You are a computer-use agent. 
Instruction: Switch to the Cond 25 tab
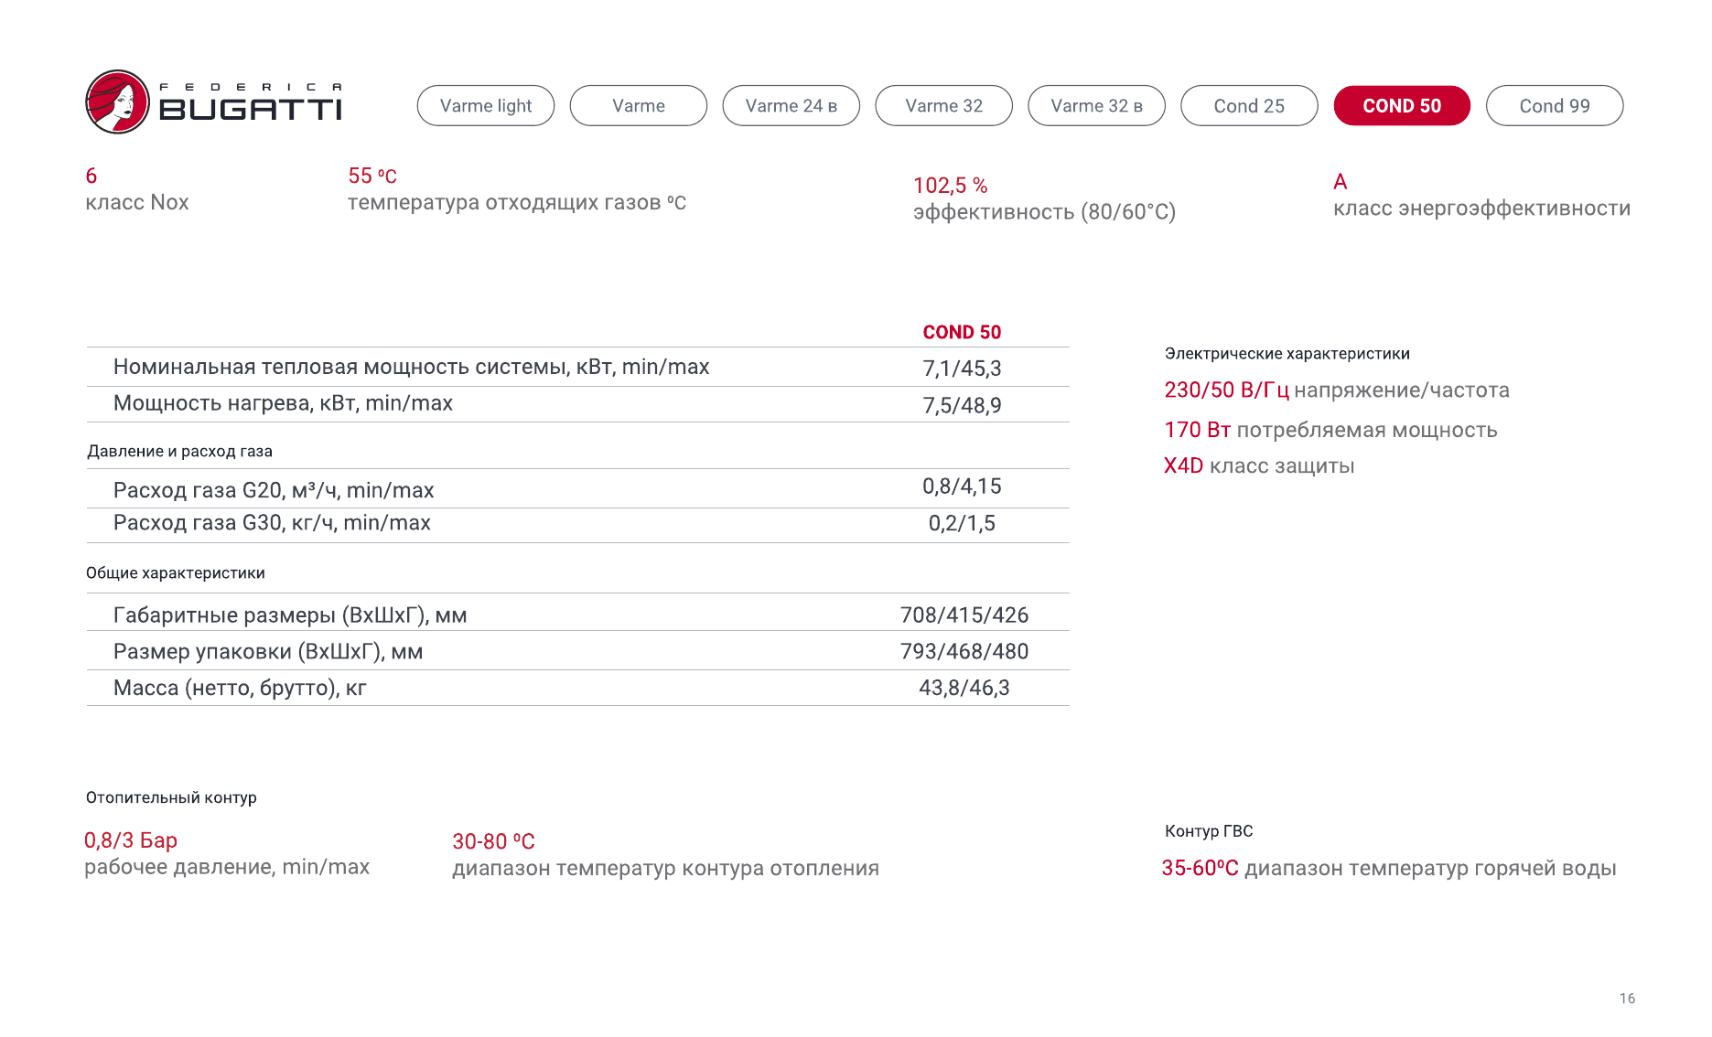pyautogui.click(x=1249, y=106)
